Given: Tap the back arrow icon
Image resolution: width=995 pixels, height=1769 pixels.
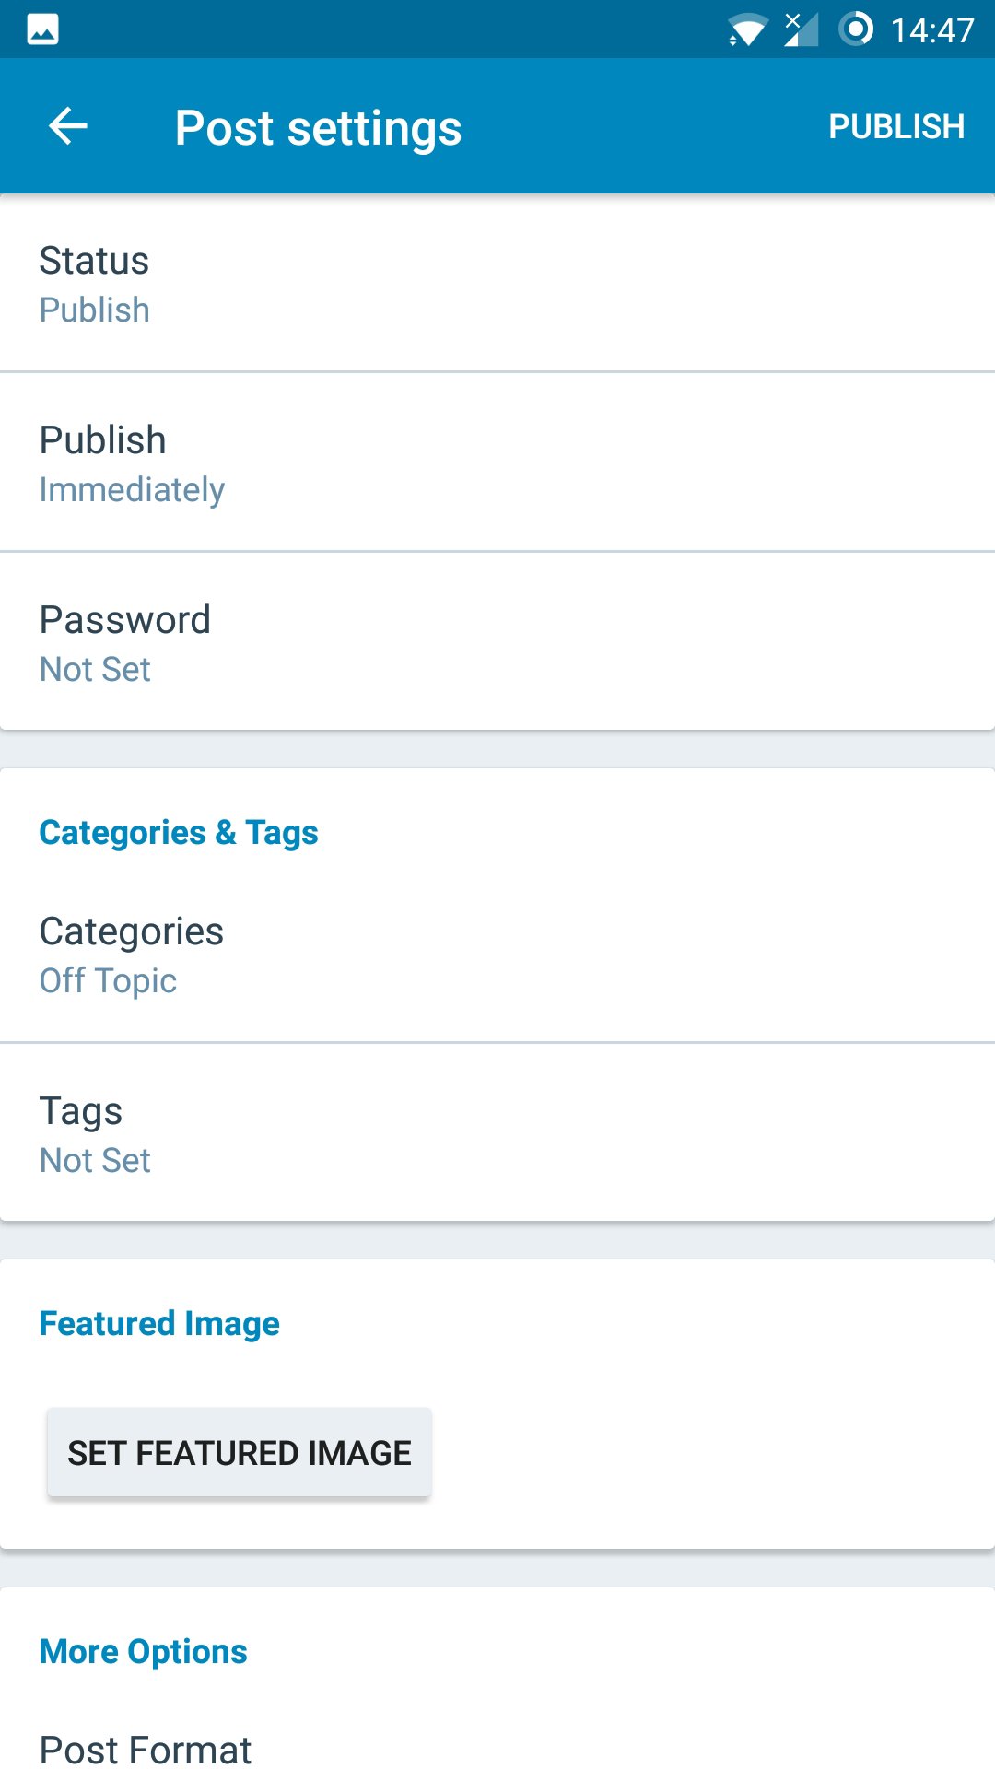Looking at the screenshot, I should pos(67,126).
